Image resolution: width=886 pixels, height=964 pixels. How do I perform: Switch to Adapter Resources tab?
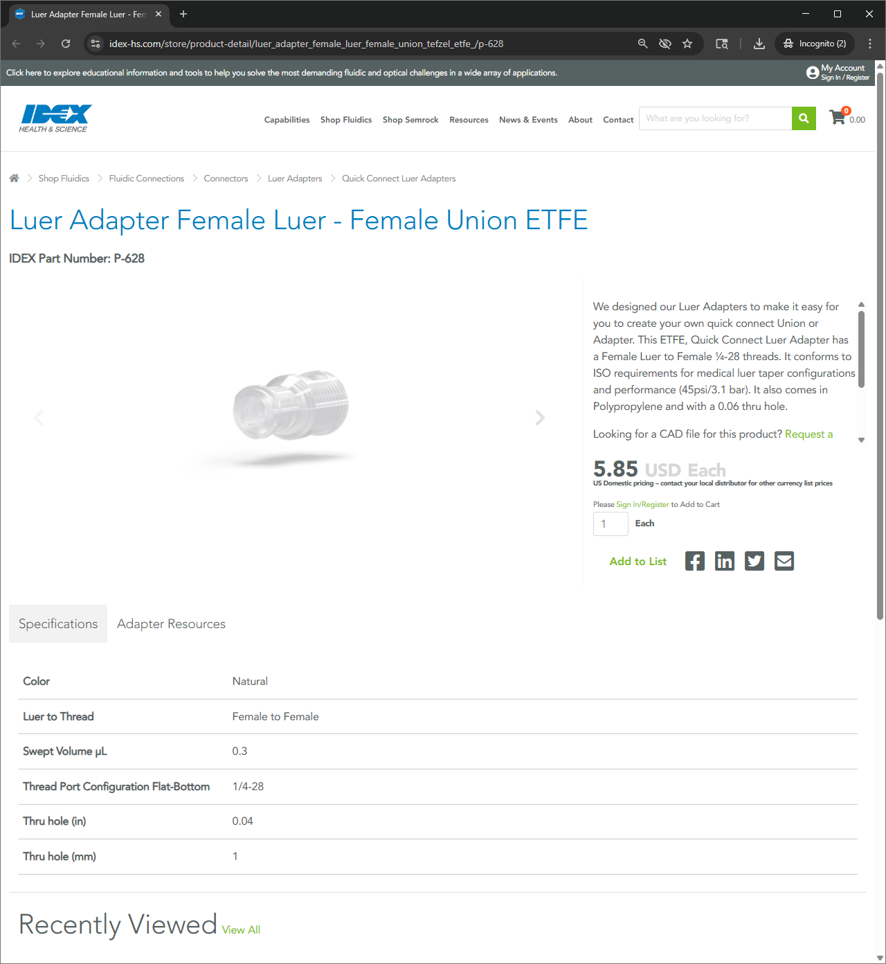(171, 624)
